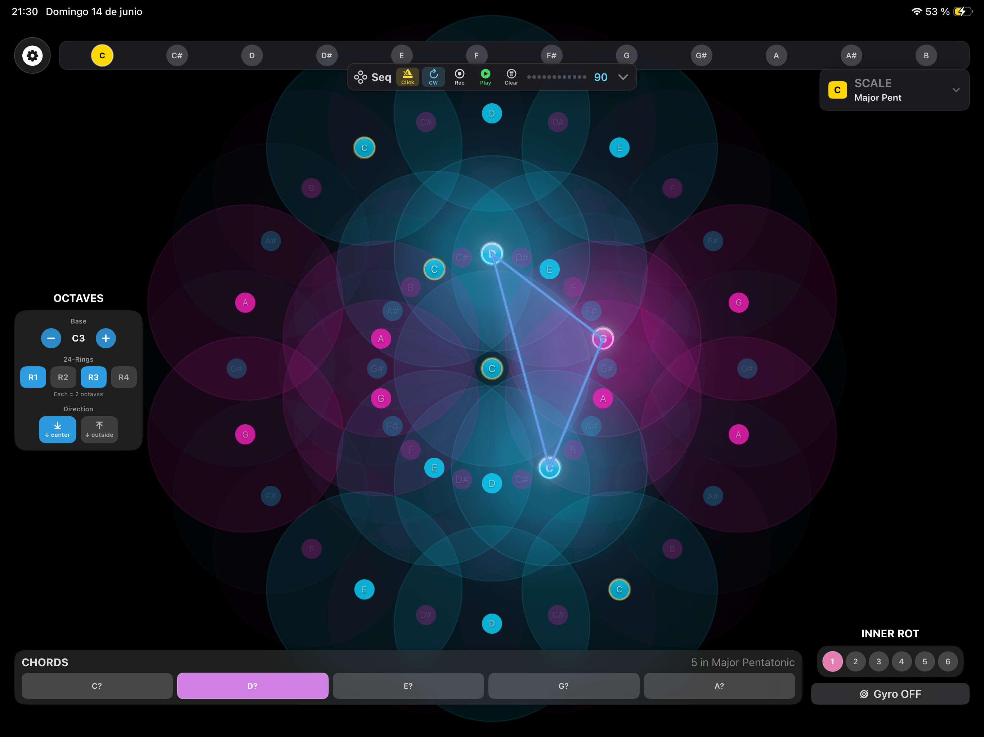Viewport: 984px width, 737px height.
Task: Decrease base octave with minus button
Action: pos(51,338)
